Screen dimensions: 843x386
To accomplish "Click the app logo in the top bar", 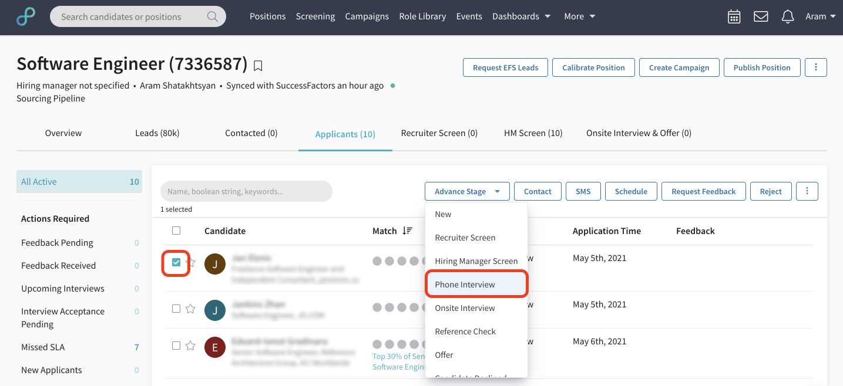I will tap(26, 16).
